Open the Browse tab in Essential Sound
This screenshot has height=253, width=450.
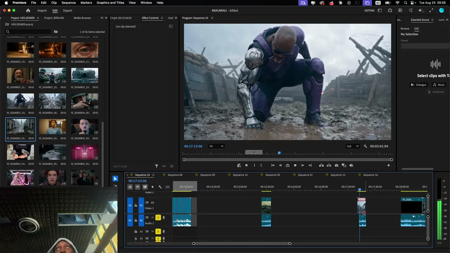point(405,28)
